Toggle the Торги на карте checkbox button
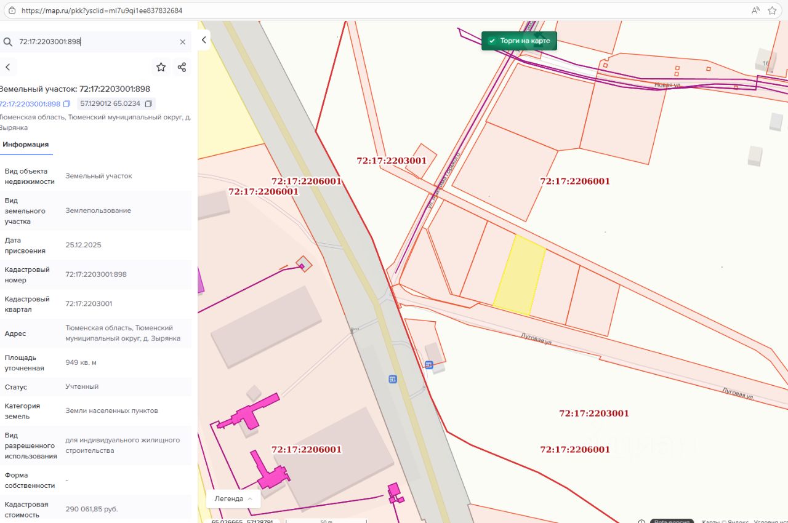The width and height of the screenshot is (788, 523). [520, 41]
